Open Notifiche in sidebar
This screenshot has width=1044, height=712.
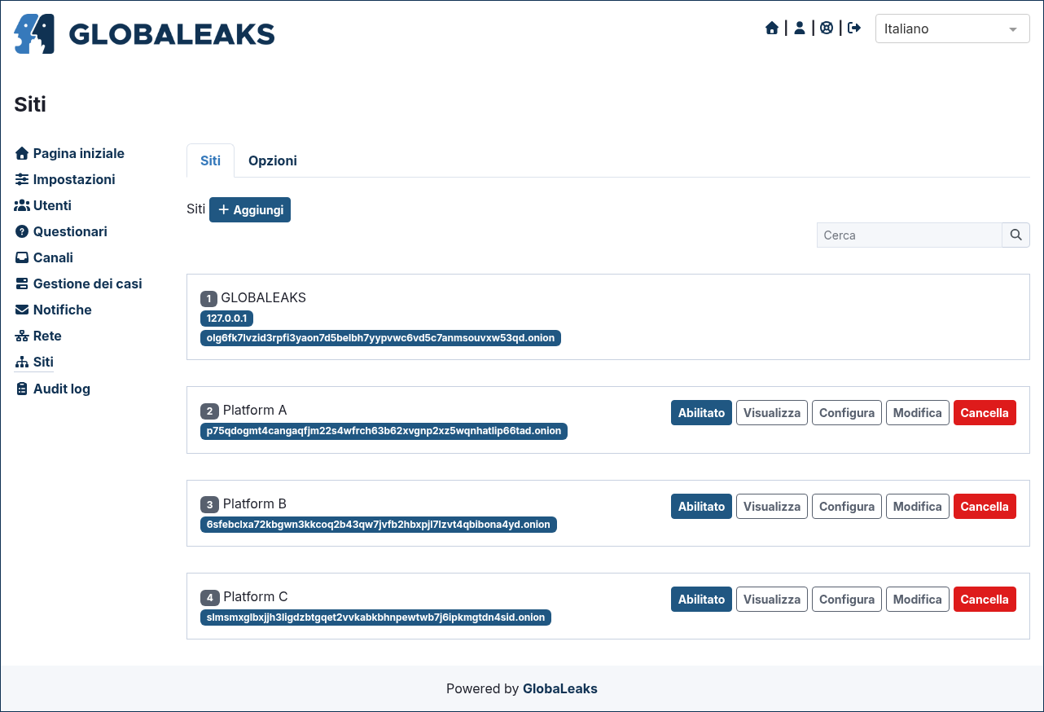tap(53, 310)
